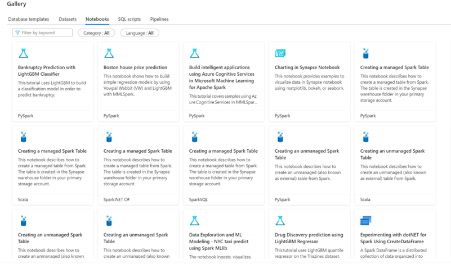Open the Charting in Synapse Notebook title
This screenshot has width=451, height=264.
307,67
